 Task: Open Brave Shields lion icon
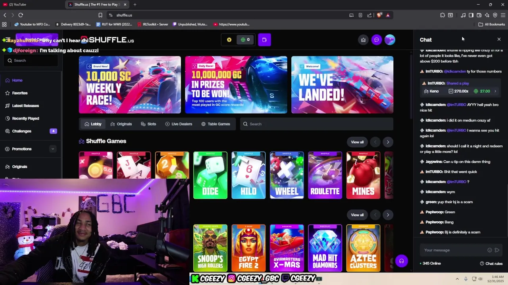379,15
